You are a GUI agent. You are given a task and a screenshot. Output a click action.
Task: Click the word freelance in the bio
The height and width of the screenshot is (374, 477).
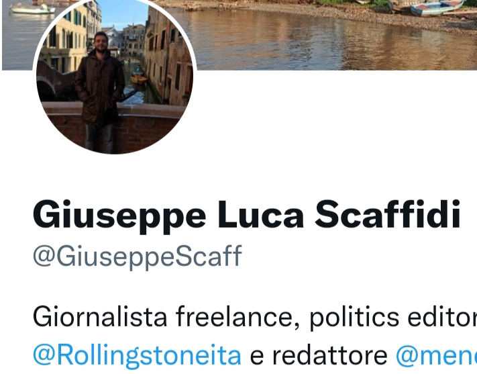(x=237, y=317)
